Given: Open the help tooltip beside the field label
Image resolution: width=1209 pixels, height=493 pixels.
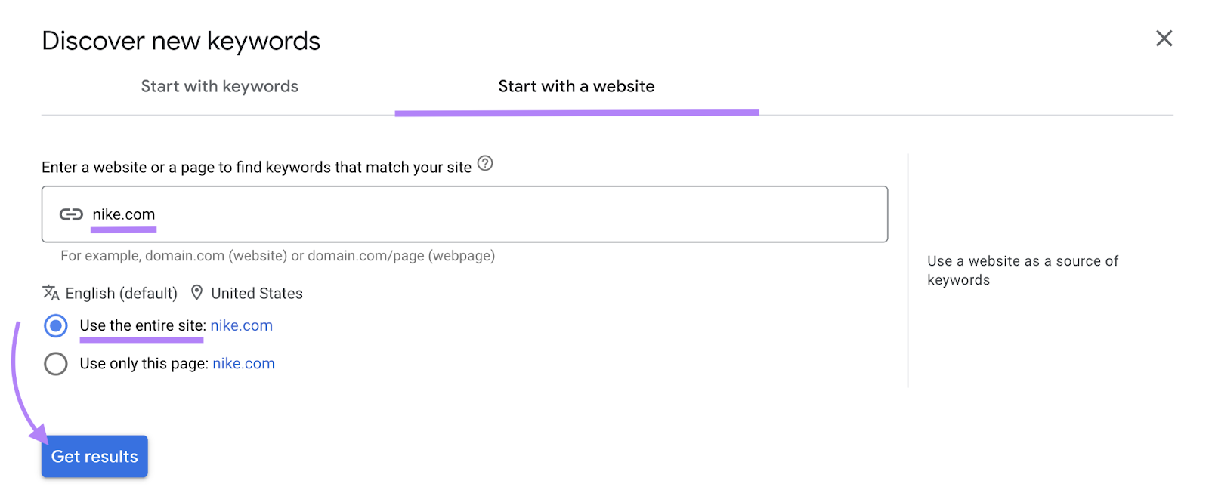Looking at the screenshot, I should (x=485, y=164).
